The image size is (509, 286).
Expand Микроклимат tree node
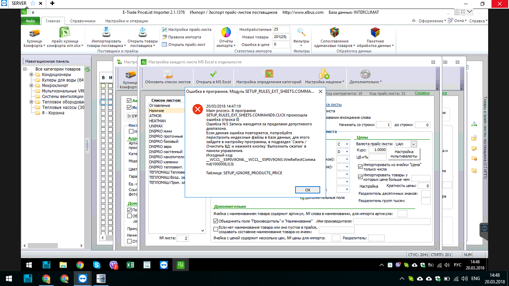(32, 85)
